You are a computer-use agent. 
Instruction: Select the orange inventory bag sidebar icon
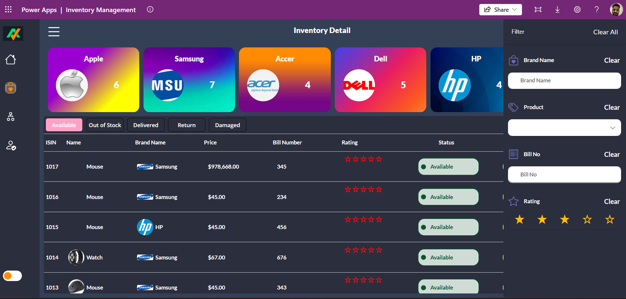click(x=10, y=88)
